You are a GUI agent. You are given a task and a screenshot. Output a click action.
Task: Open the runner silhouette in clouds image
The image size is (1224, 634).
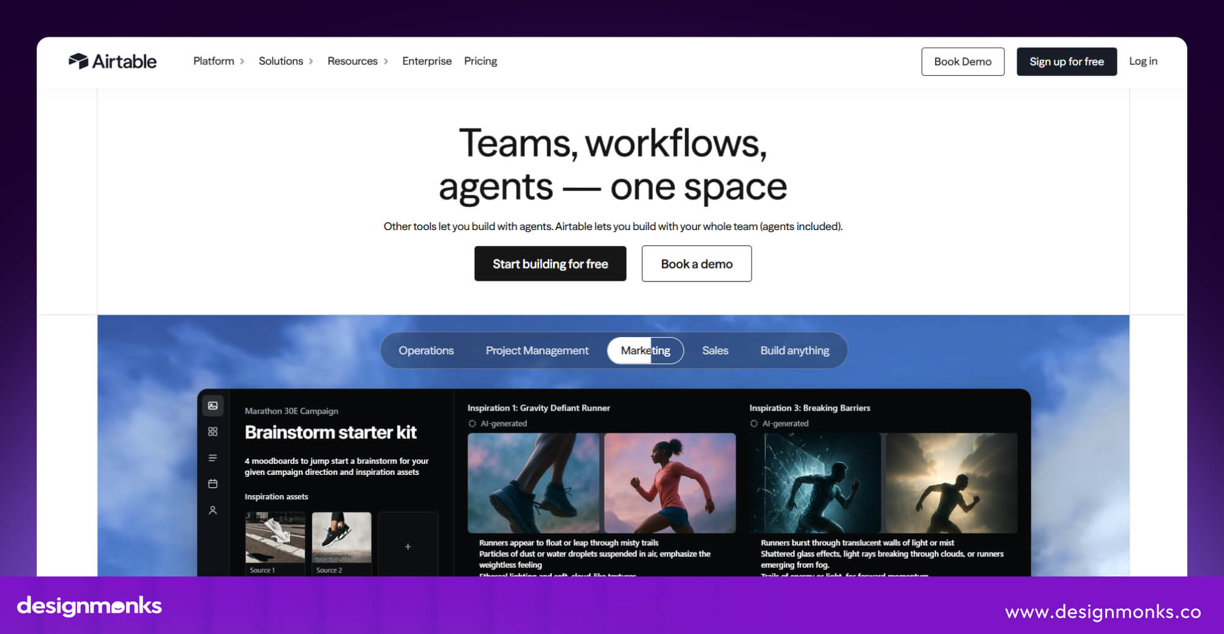click(952, 483)
